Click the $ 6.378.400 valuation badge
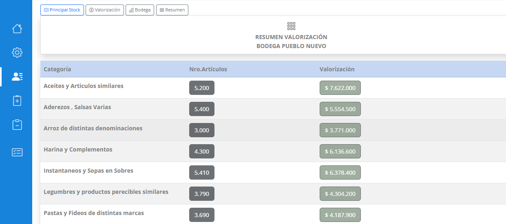 coord(340,173)
